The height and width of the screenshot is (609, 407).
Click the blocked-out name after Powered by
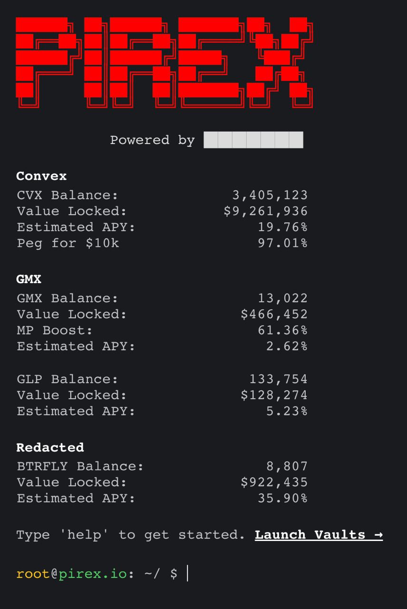click(x=253, y=140)
